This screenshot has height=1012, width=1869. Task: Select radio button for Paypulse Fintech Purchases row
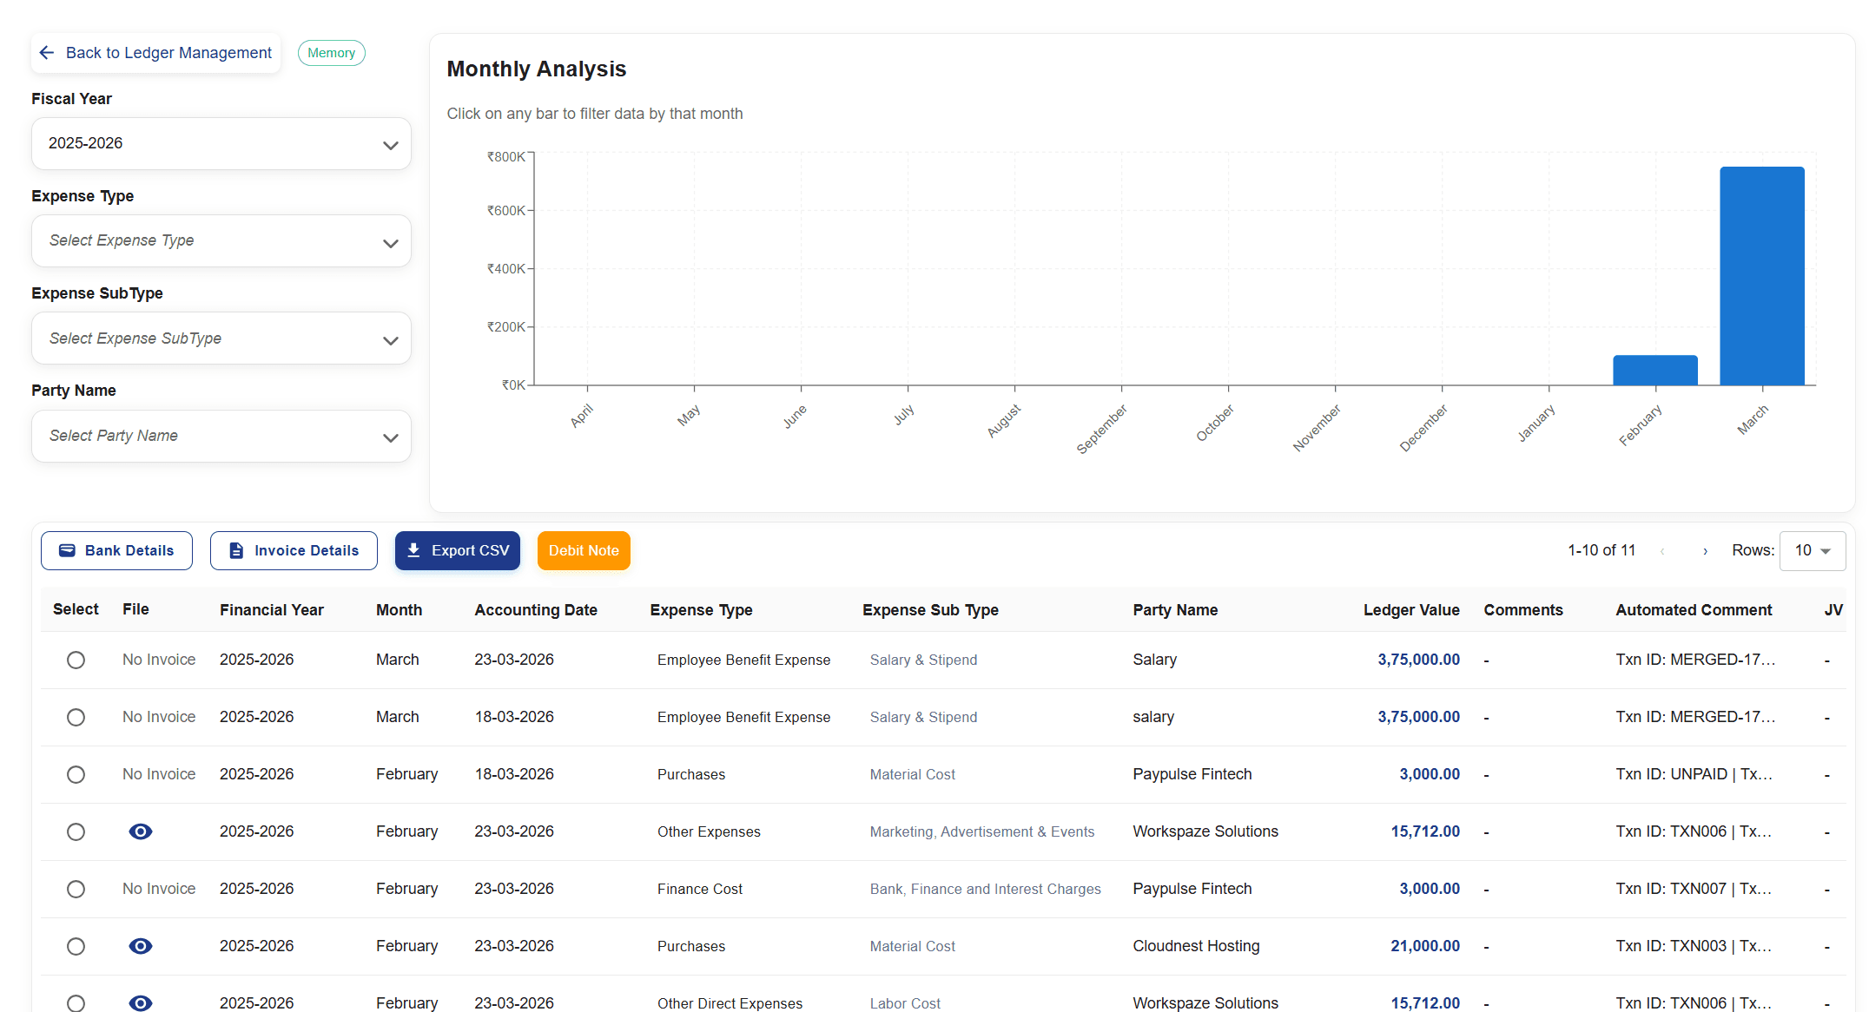76,774
